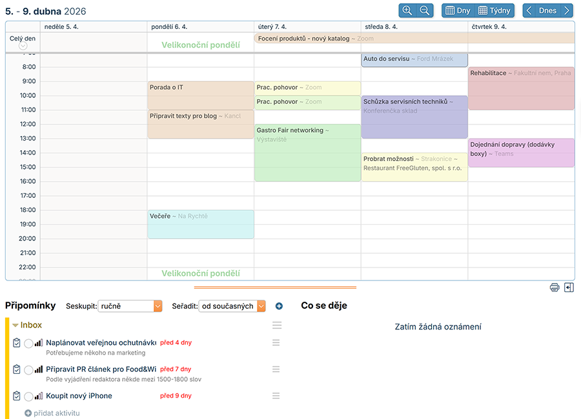Open the Inbox group hamburger menu

pos(276,326)
